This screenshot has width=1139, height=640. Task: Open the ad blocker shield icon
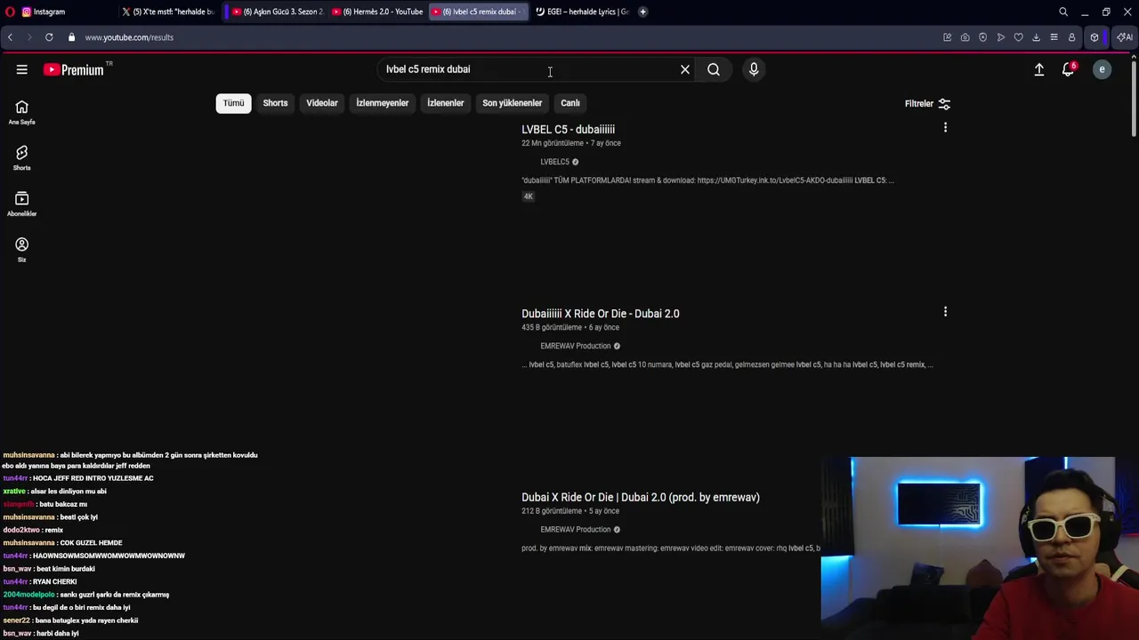982,37
